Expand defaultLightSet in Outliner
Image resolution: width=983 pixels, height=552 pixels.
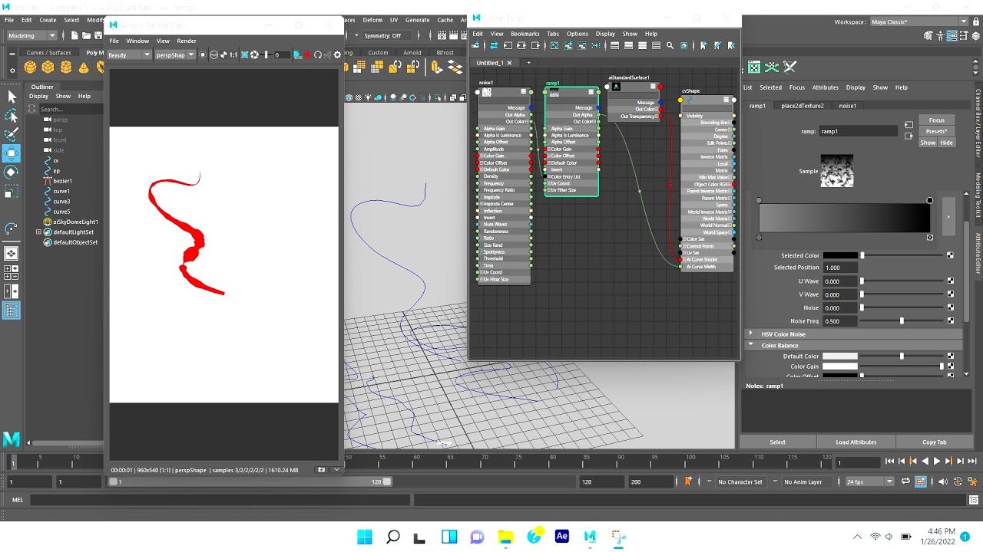[38, 232]
